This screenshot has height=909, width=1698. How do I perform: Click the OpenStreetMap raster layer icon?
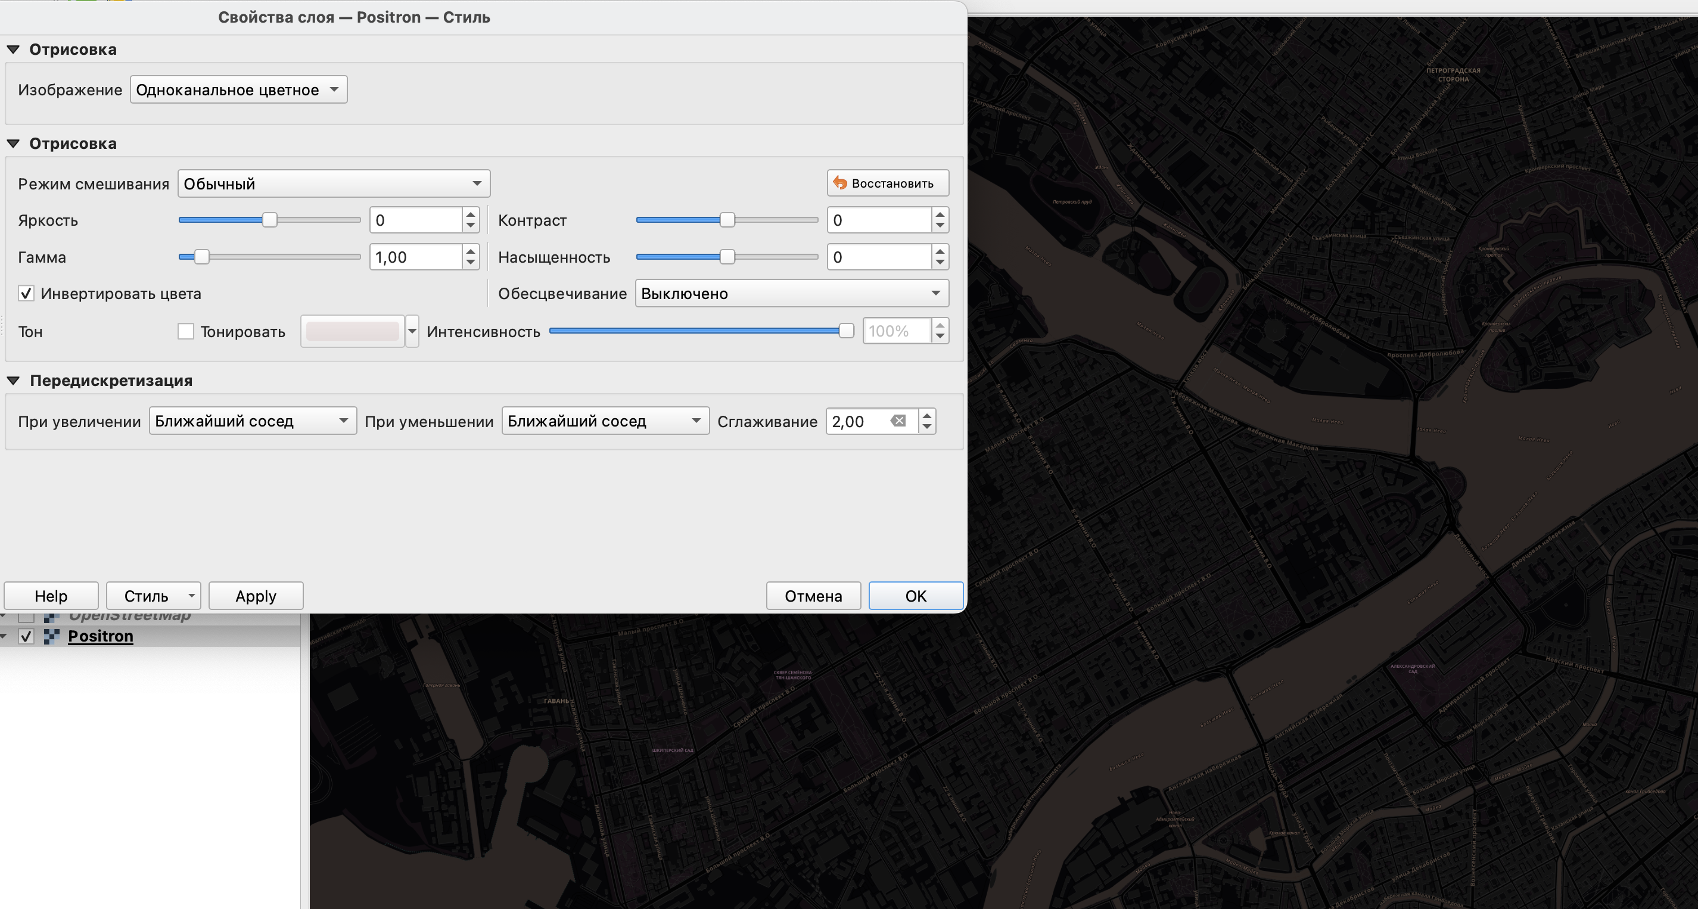(51, 617)
